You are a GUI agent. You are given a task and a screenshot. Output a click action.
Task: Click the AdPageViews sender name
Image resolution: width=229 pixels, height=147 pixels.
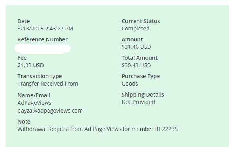click(x=35, y=103)
